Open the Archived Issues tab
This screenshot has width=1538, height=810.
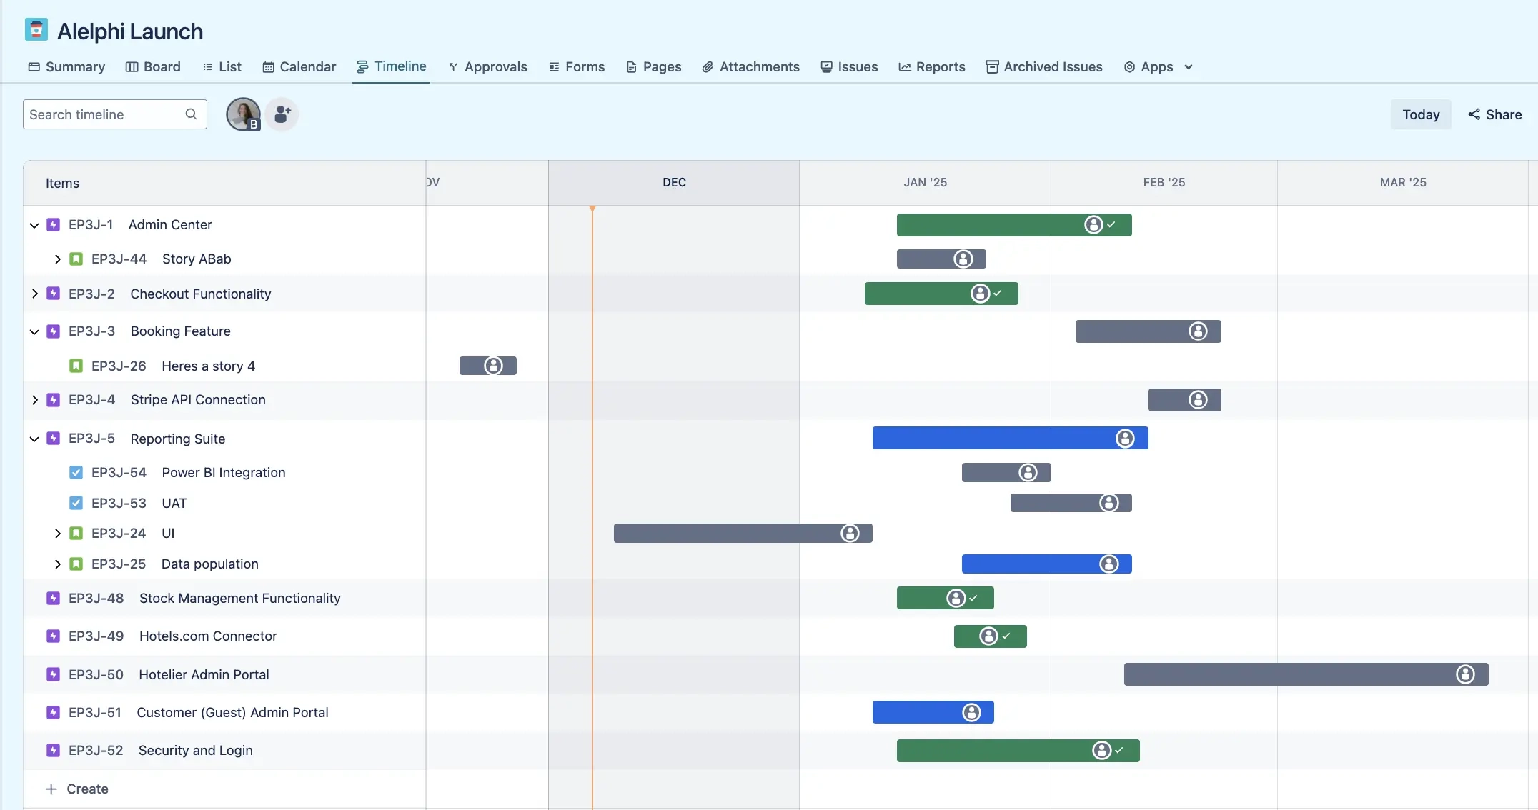coord(1053,66)
